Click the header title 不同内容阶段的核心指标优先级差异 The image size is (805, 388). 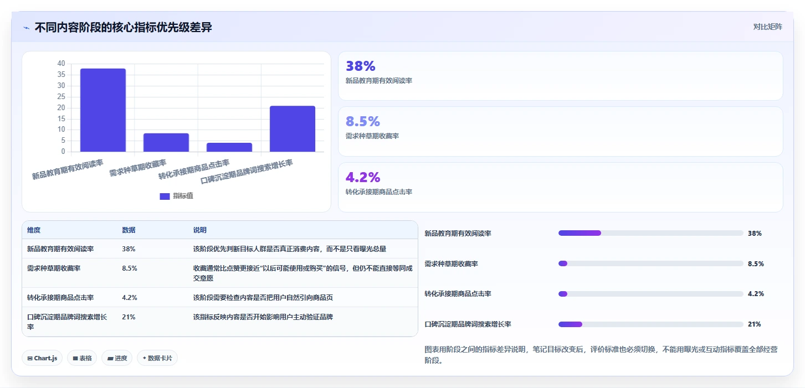[123, 27]
